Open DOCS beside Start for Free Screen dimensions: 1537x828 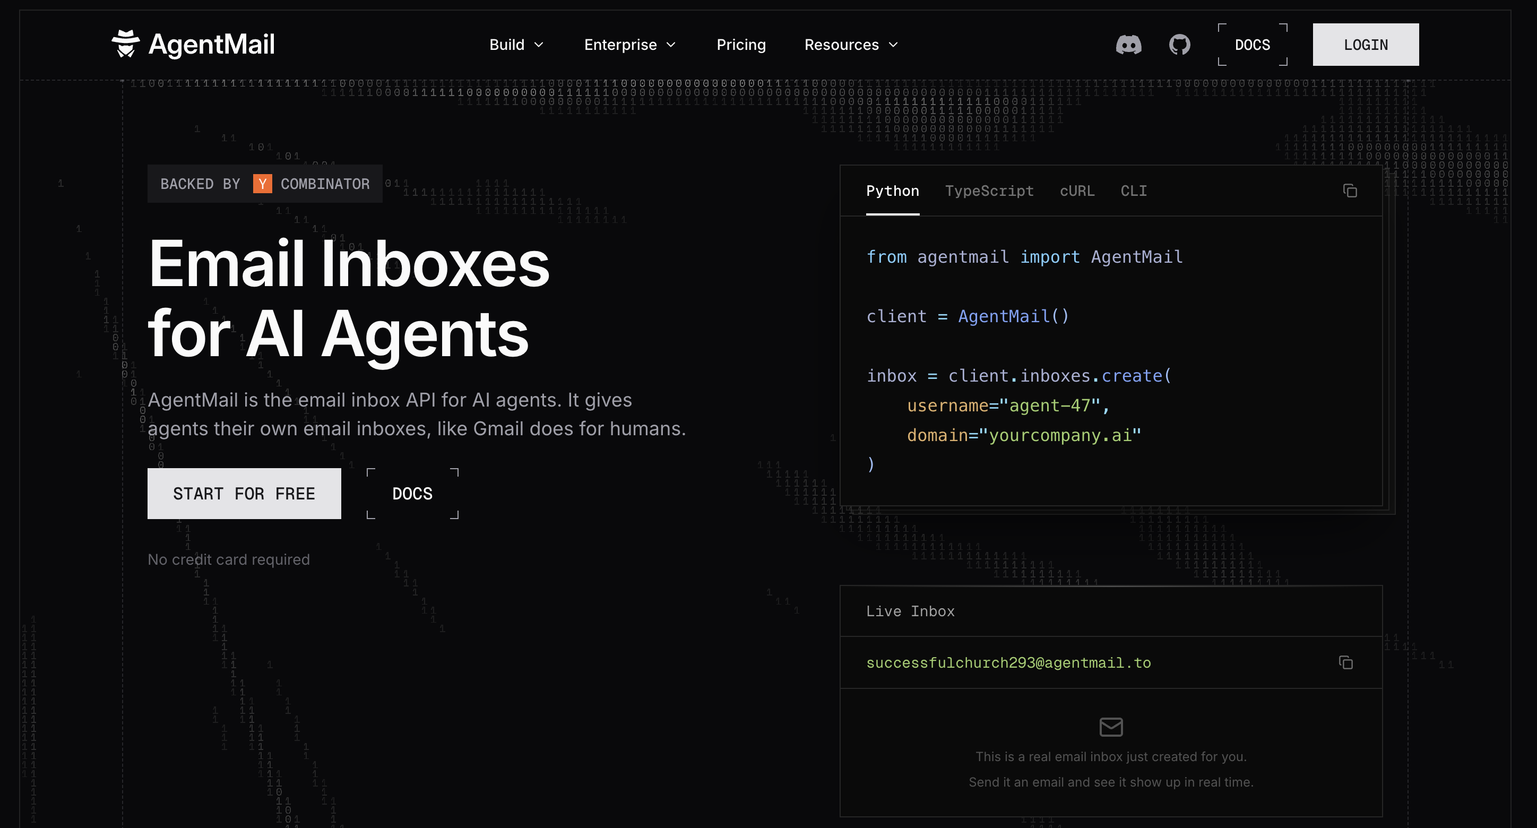click(412, 493)
